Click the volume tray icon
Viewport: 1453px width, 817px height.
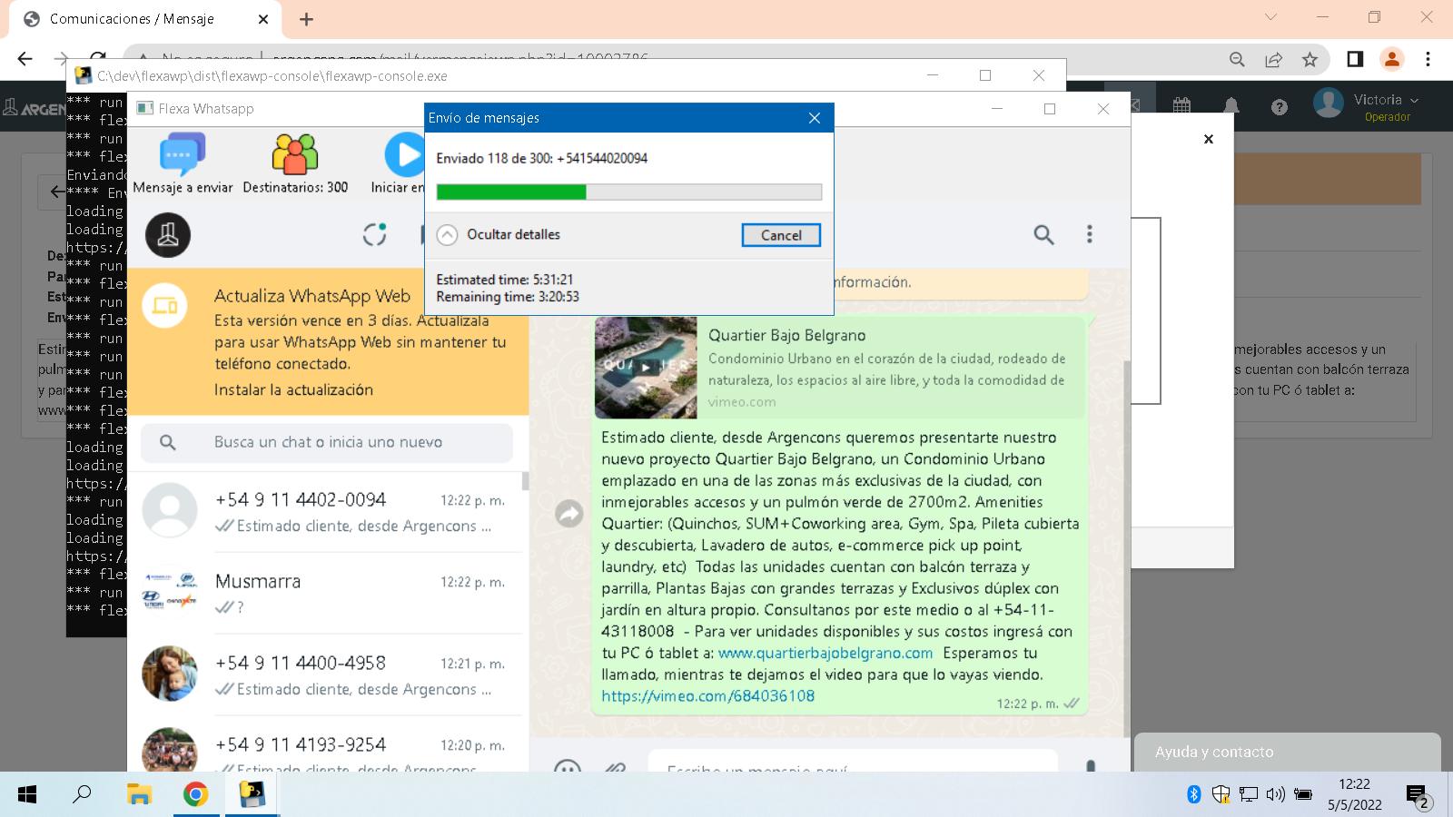[x=1275, y=795]
